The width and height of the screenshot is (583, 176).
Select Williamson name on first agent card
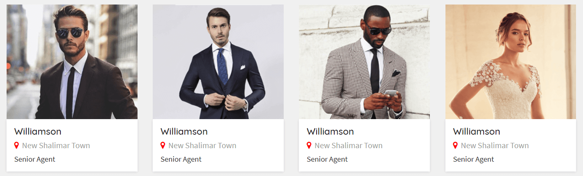[38, 131]
